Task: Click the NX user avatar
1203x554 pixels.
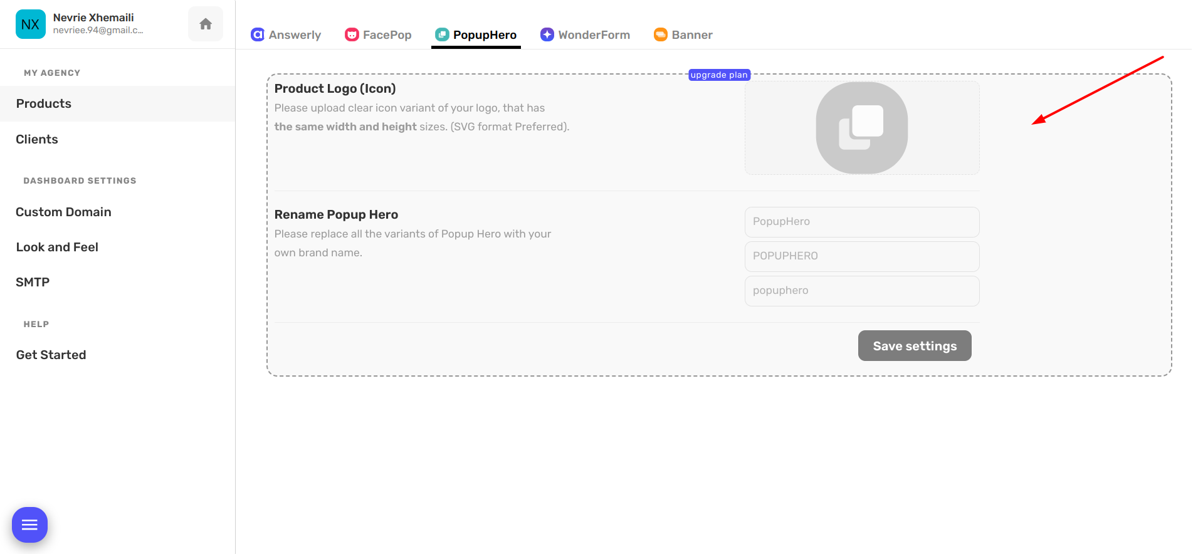Action: click(30, 24)
